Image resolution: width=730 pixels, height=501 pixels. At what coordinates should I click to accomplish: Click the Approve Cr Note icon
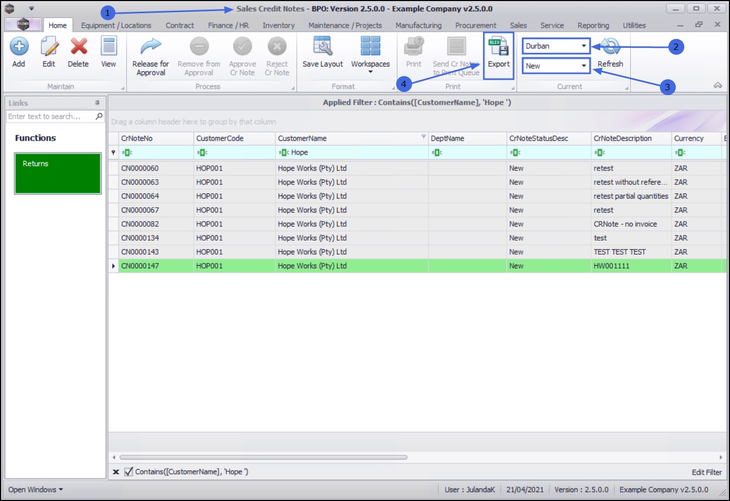click(x=242, y=47)
